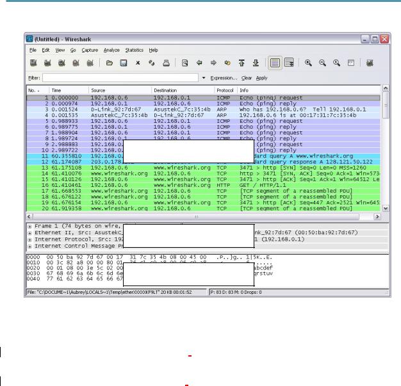Expand the Internet Protocol details node
This screenshot has width=401, height=386.
pos(30,240)
